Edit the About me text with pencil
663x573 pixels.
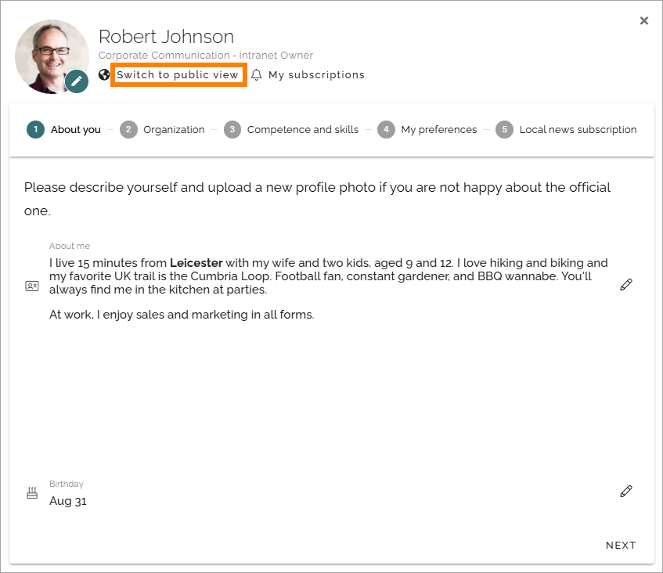pos(625,285)
